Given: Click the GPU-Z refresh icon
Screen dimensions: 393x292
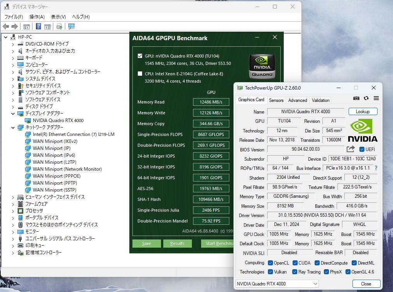Looking at the screenshot, I should tap(366, 98).
